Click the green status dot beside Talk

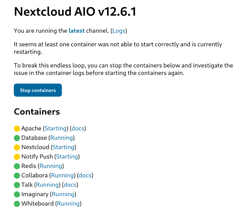pos(17,185)
